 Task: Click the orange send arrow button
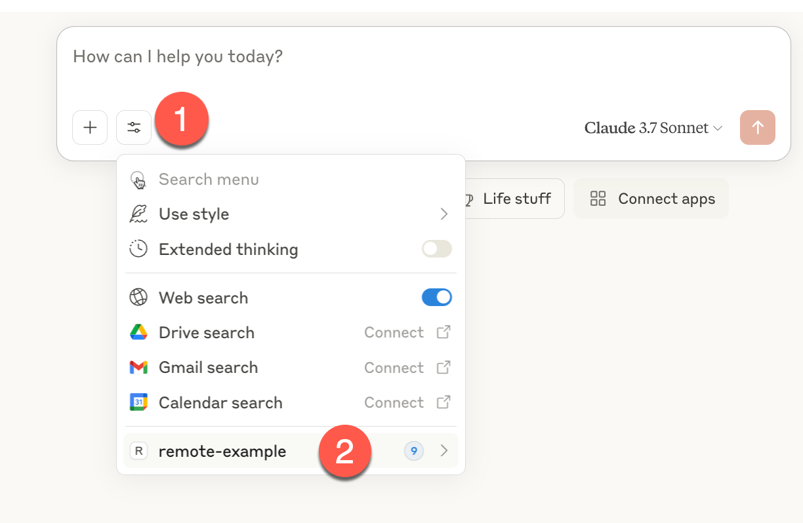757,127
